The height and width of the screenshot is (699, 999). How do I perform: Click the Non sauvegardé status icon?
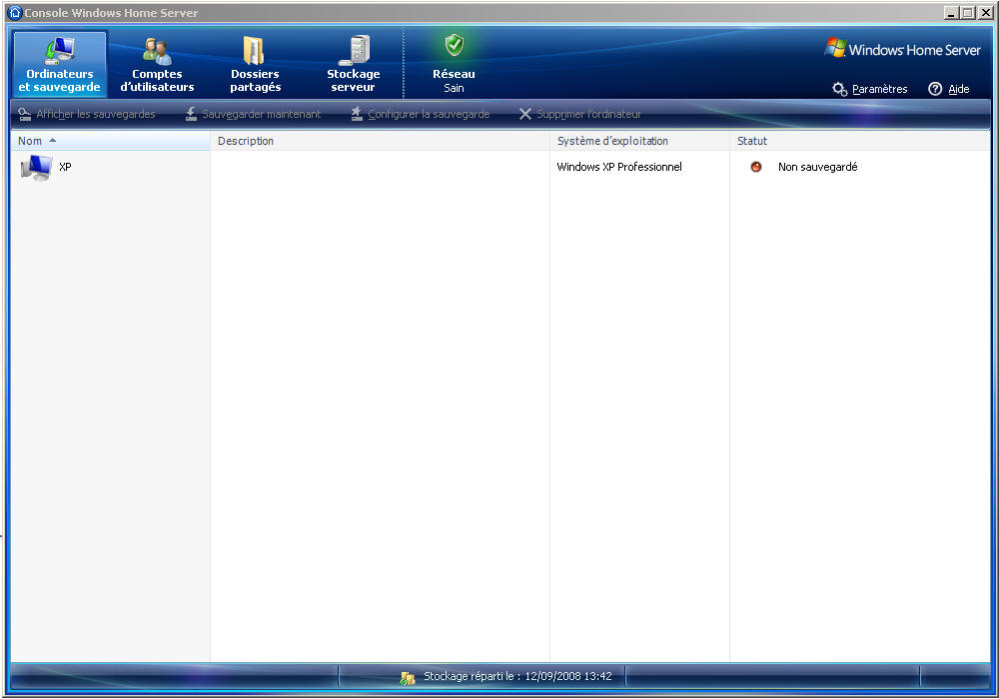pos(756,167)
